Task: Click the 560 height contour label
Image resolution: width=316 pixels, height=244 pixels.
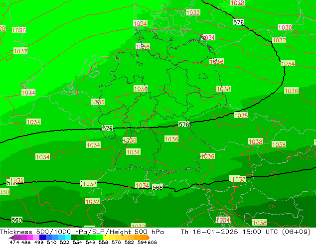Action: click(17, 220)
